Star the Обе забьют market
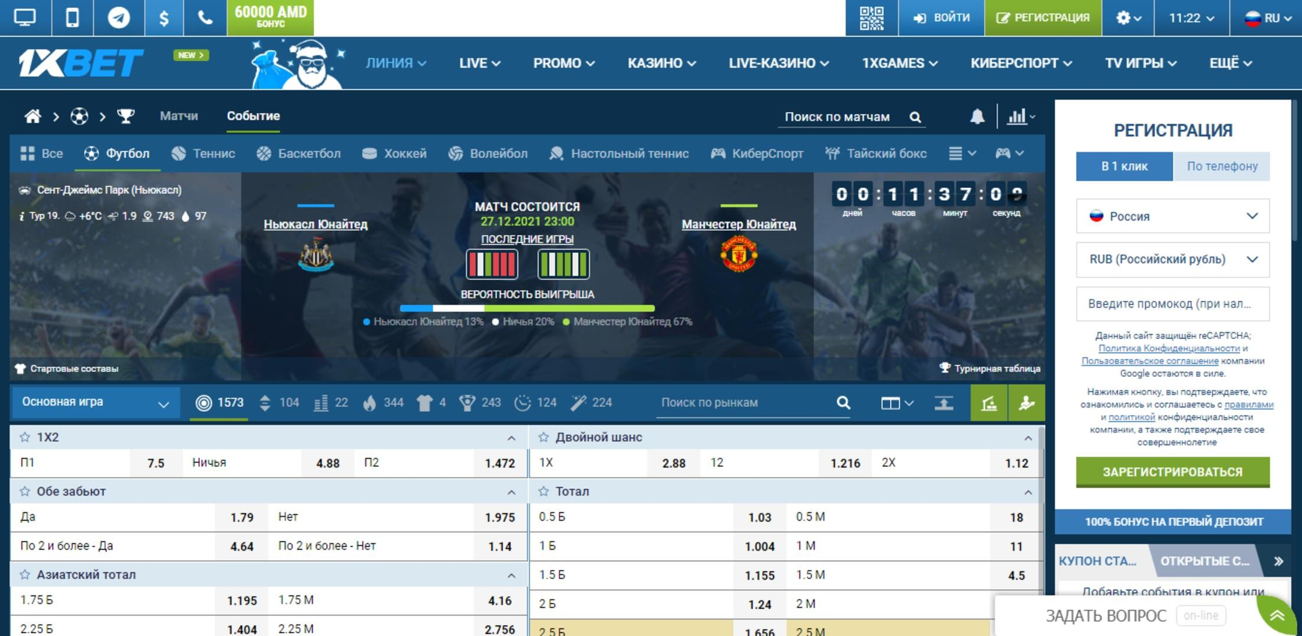This screenshot has height=636, width=1302. tap(25, 492)
